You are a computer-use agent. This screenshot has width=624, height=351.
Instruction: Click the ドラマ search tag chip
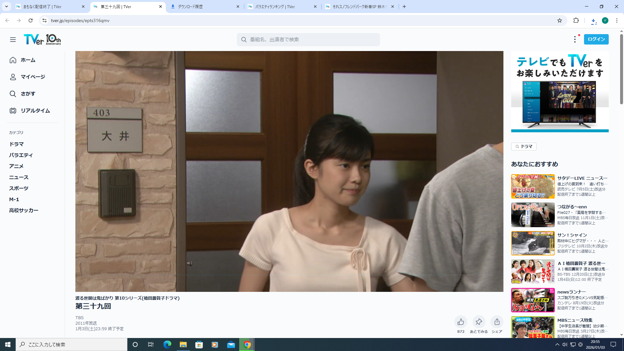524,147
